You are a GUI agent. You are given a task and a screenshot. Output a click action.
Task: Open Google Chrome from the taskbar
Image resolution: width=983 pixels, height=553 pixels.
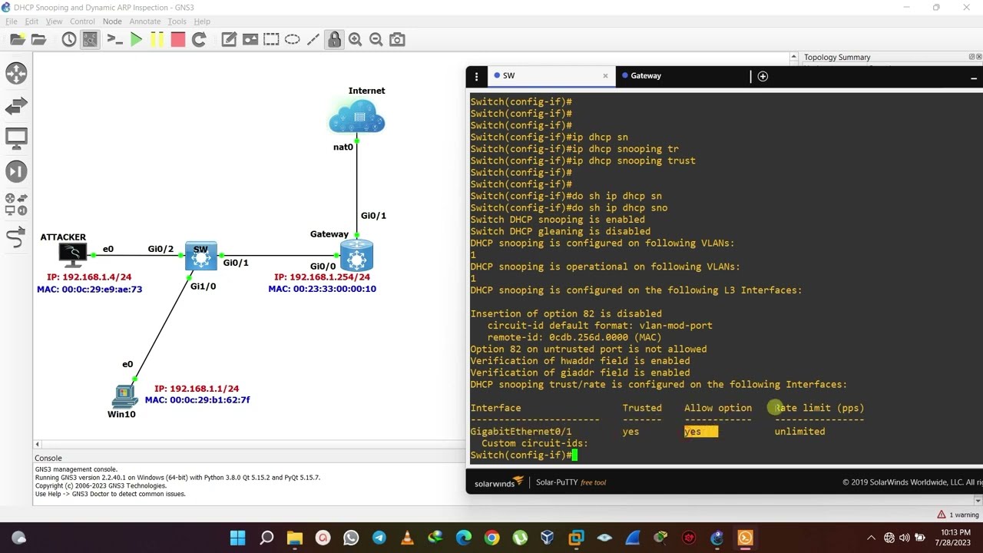491,538
